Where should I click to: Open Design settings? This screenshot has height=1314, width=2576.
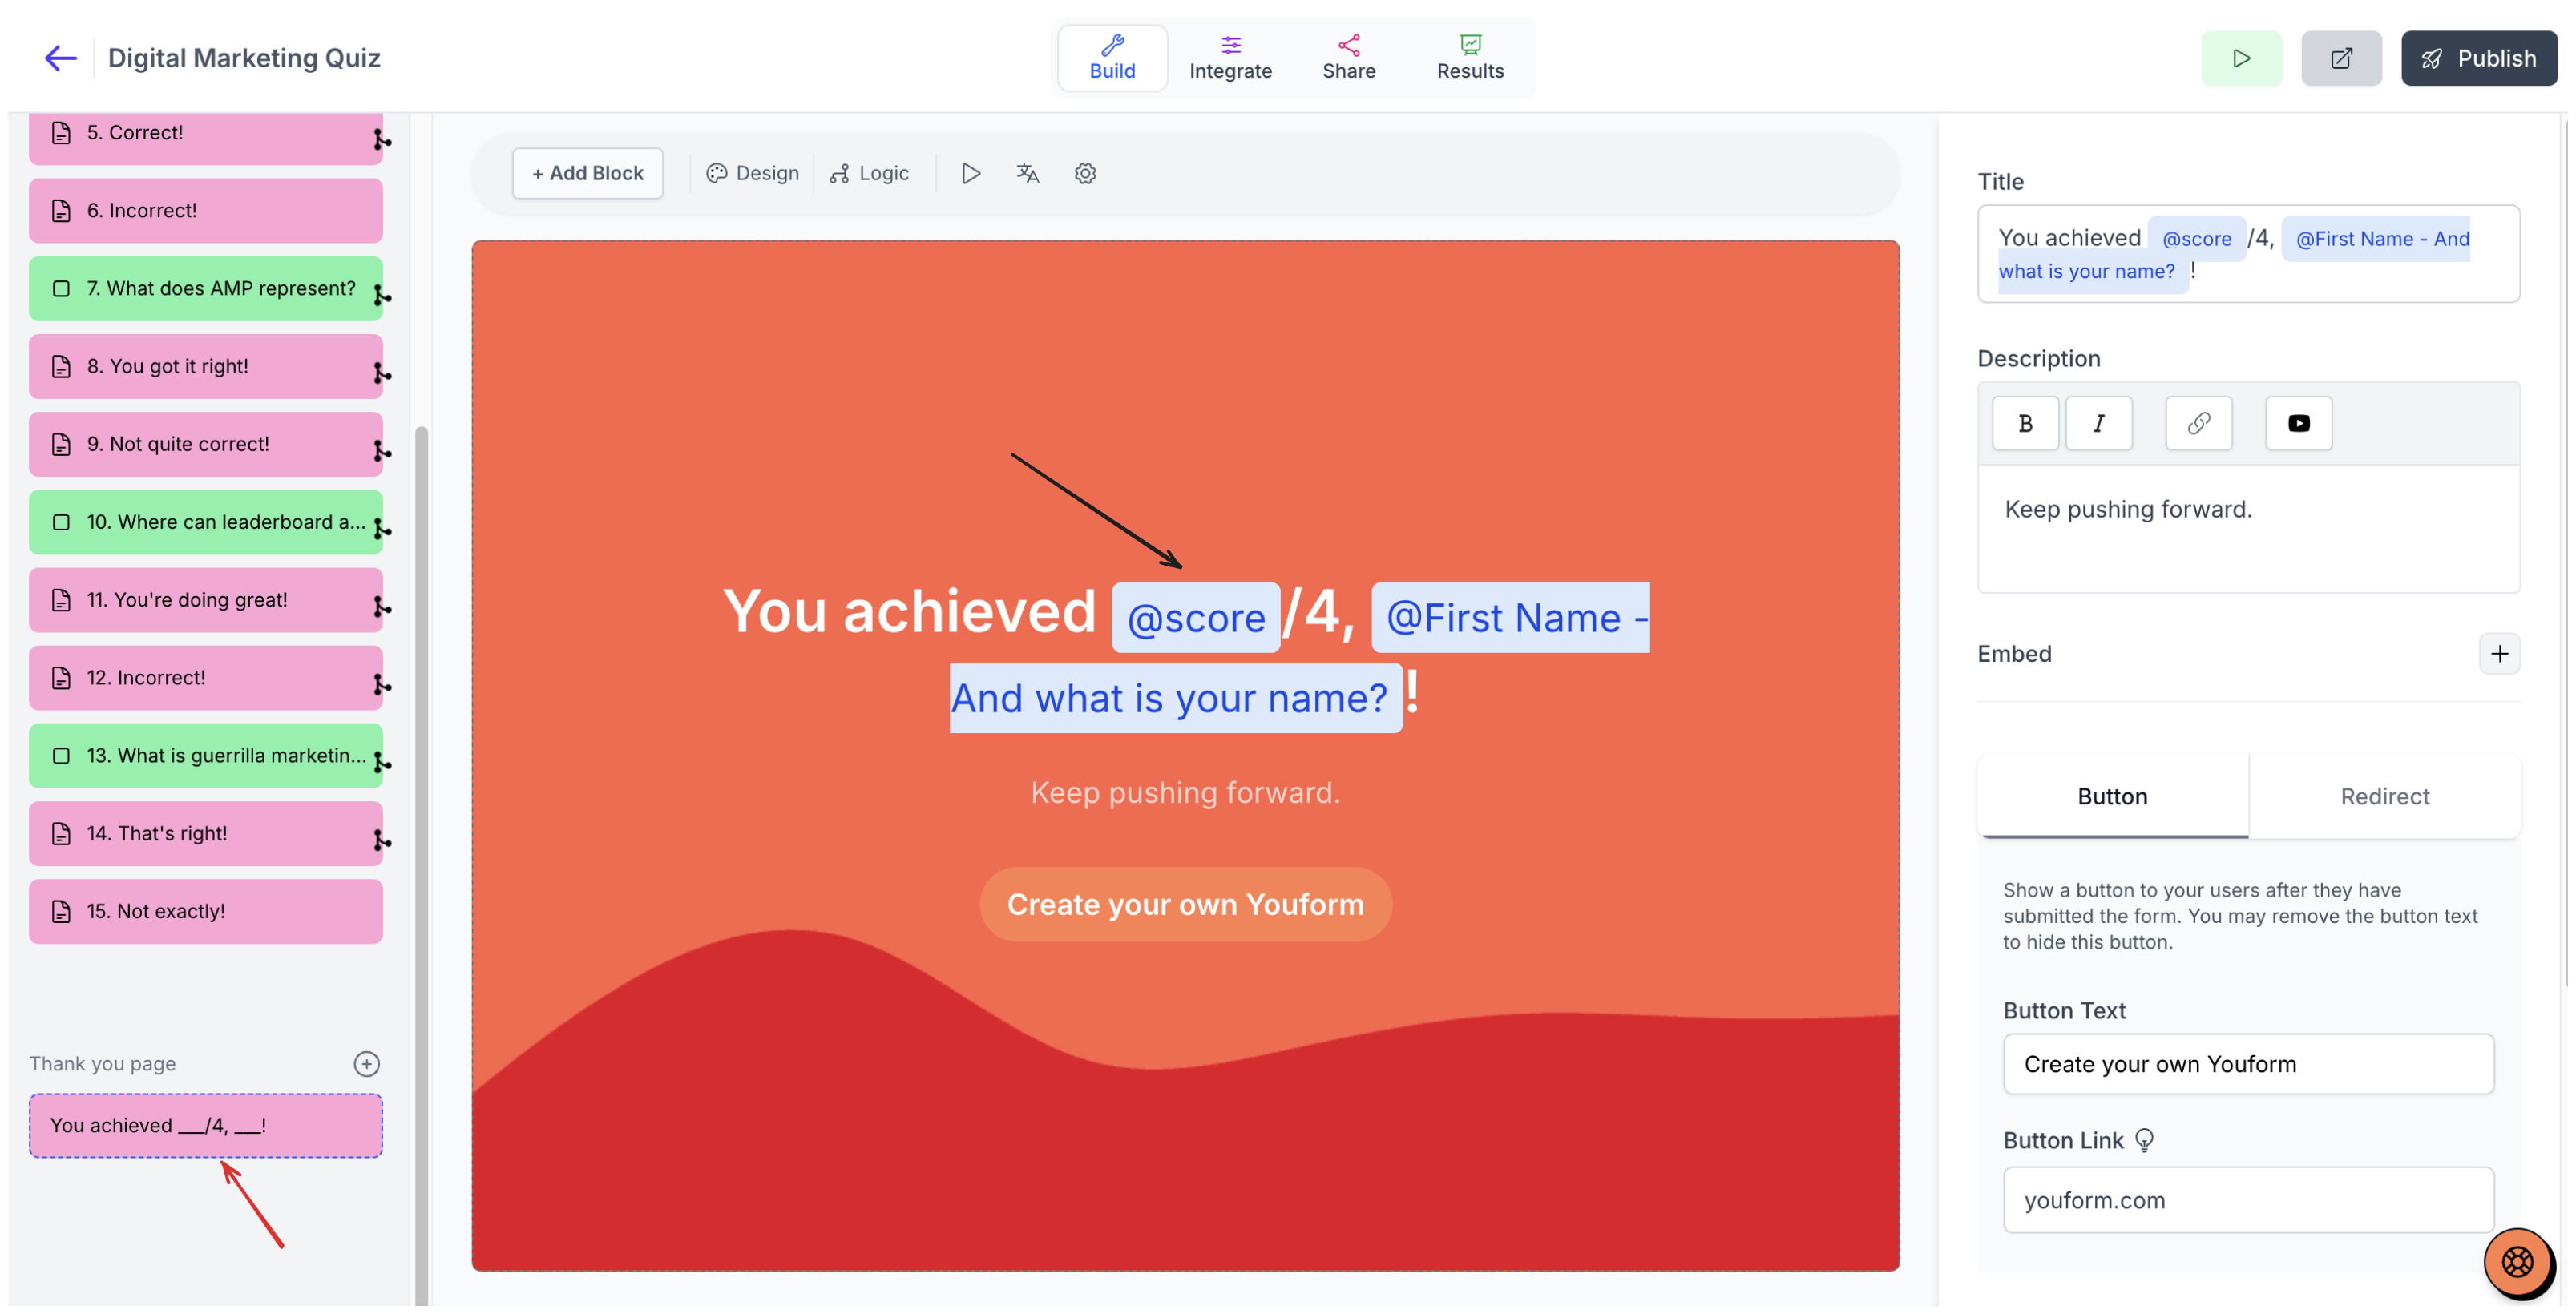coord(752,173)
